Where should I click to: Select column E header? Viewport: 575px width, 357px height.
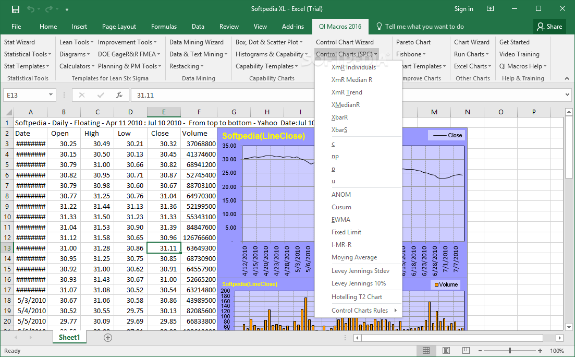tap(164, 112)
